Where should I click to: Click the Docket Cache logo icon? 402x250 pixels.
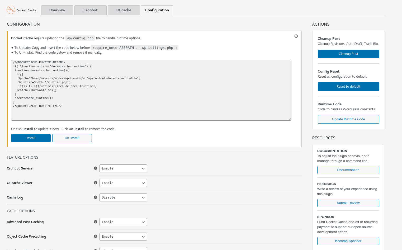coord(11,10)
